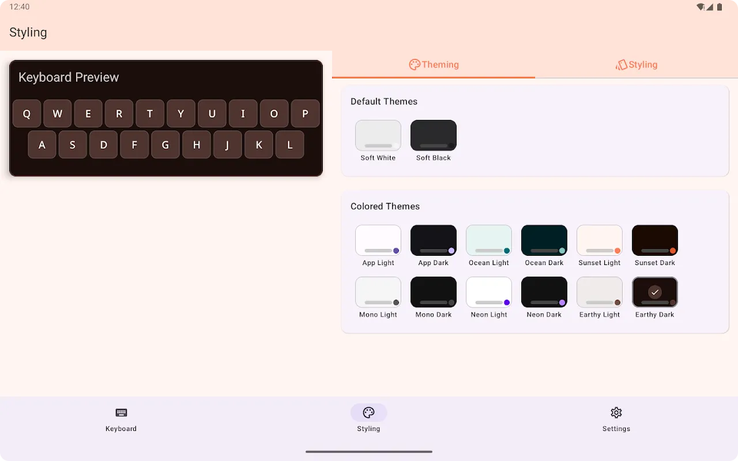738x461 pixels.
Task: Tap the T key in keyboard preview
Action: coord(150,114)
